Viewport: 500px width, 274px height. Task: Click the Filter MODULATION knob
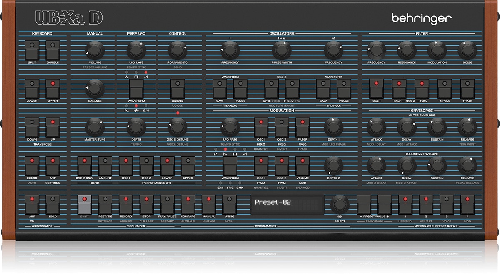tap(437, 50)
